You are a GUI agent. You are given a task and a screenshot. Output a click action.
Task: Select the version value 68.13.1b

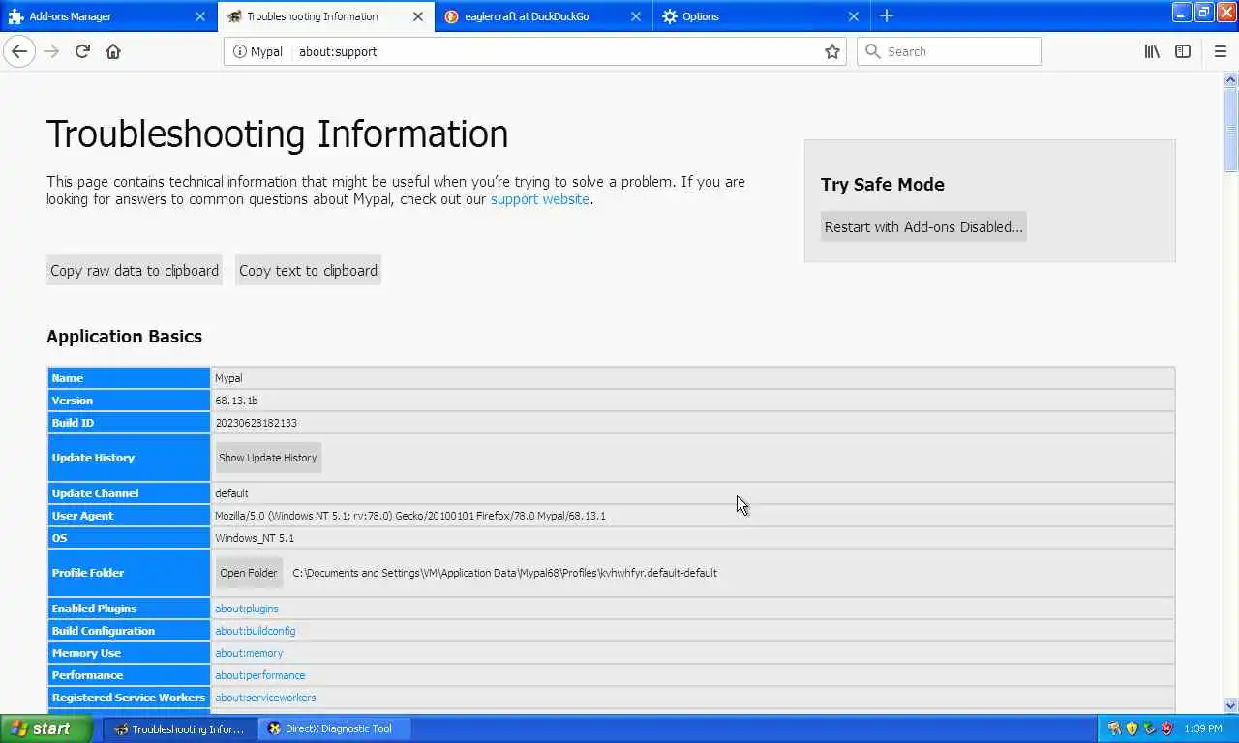(236, 401)
